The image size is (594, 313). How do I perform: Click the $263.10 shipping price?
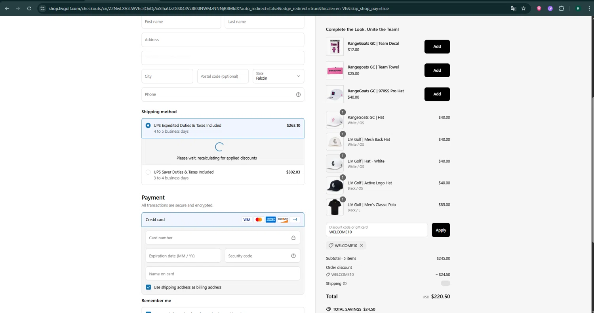(x=293, y=125)
